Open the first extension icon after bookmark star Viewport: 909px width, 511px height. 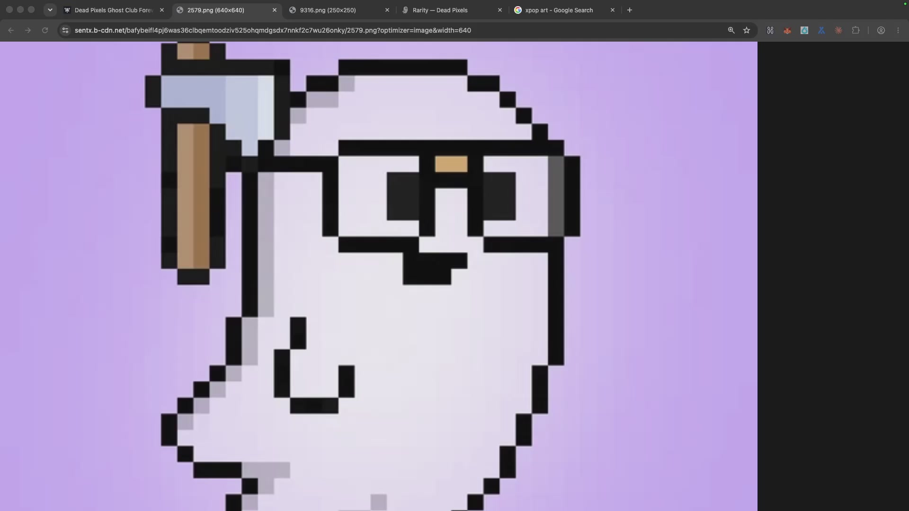[x=770, y=30]
